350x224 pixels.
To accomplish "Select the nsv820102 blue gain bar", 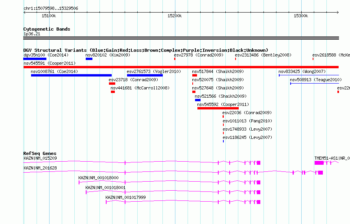I will [x=89, y=59].
